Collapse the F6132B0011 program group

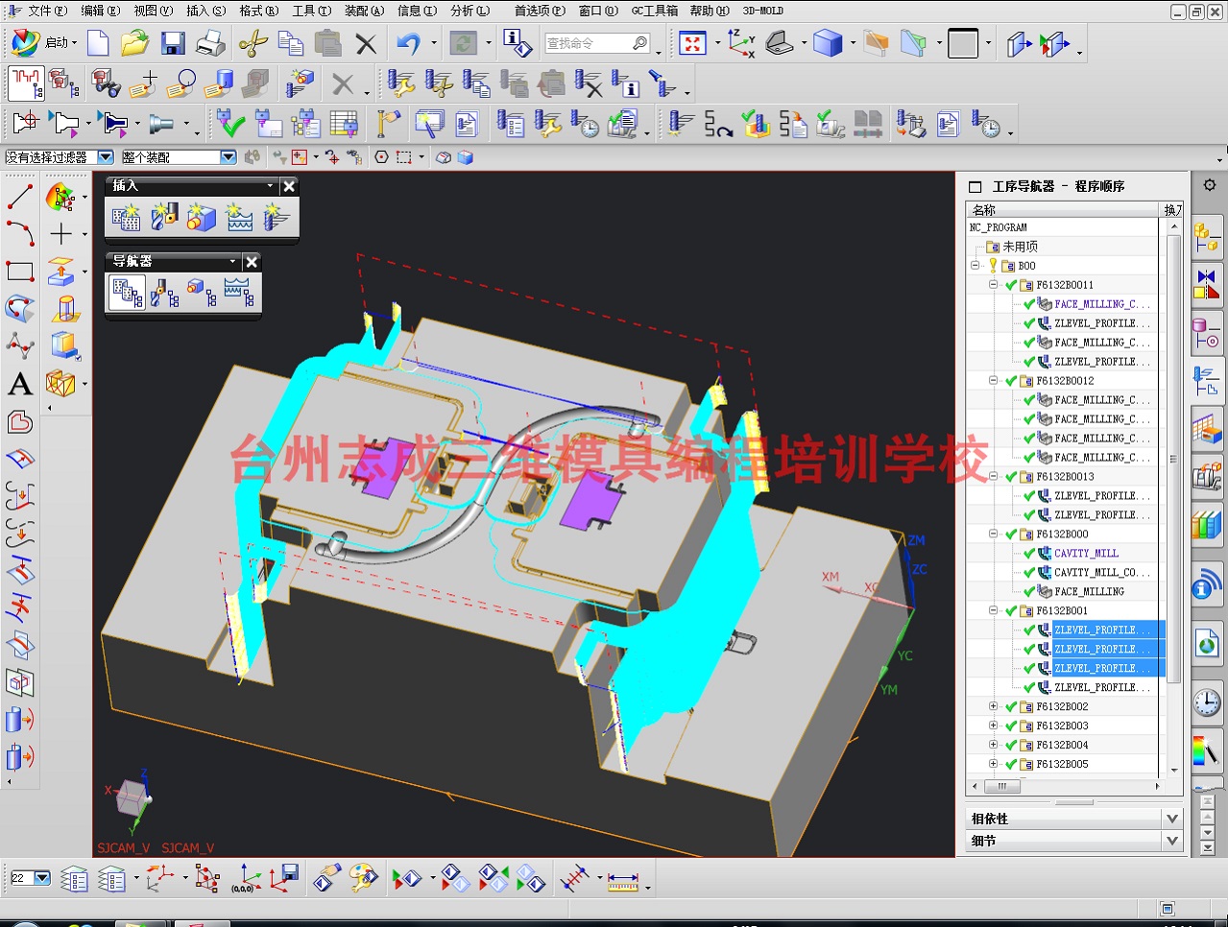[994, 285]
